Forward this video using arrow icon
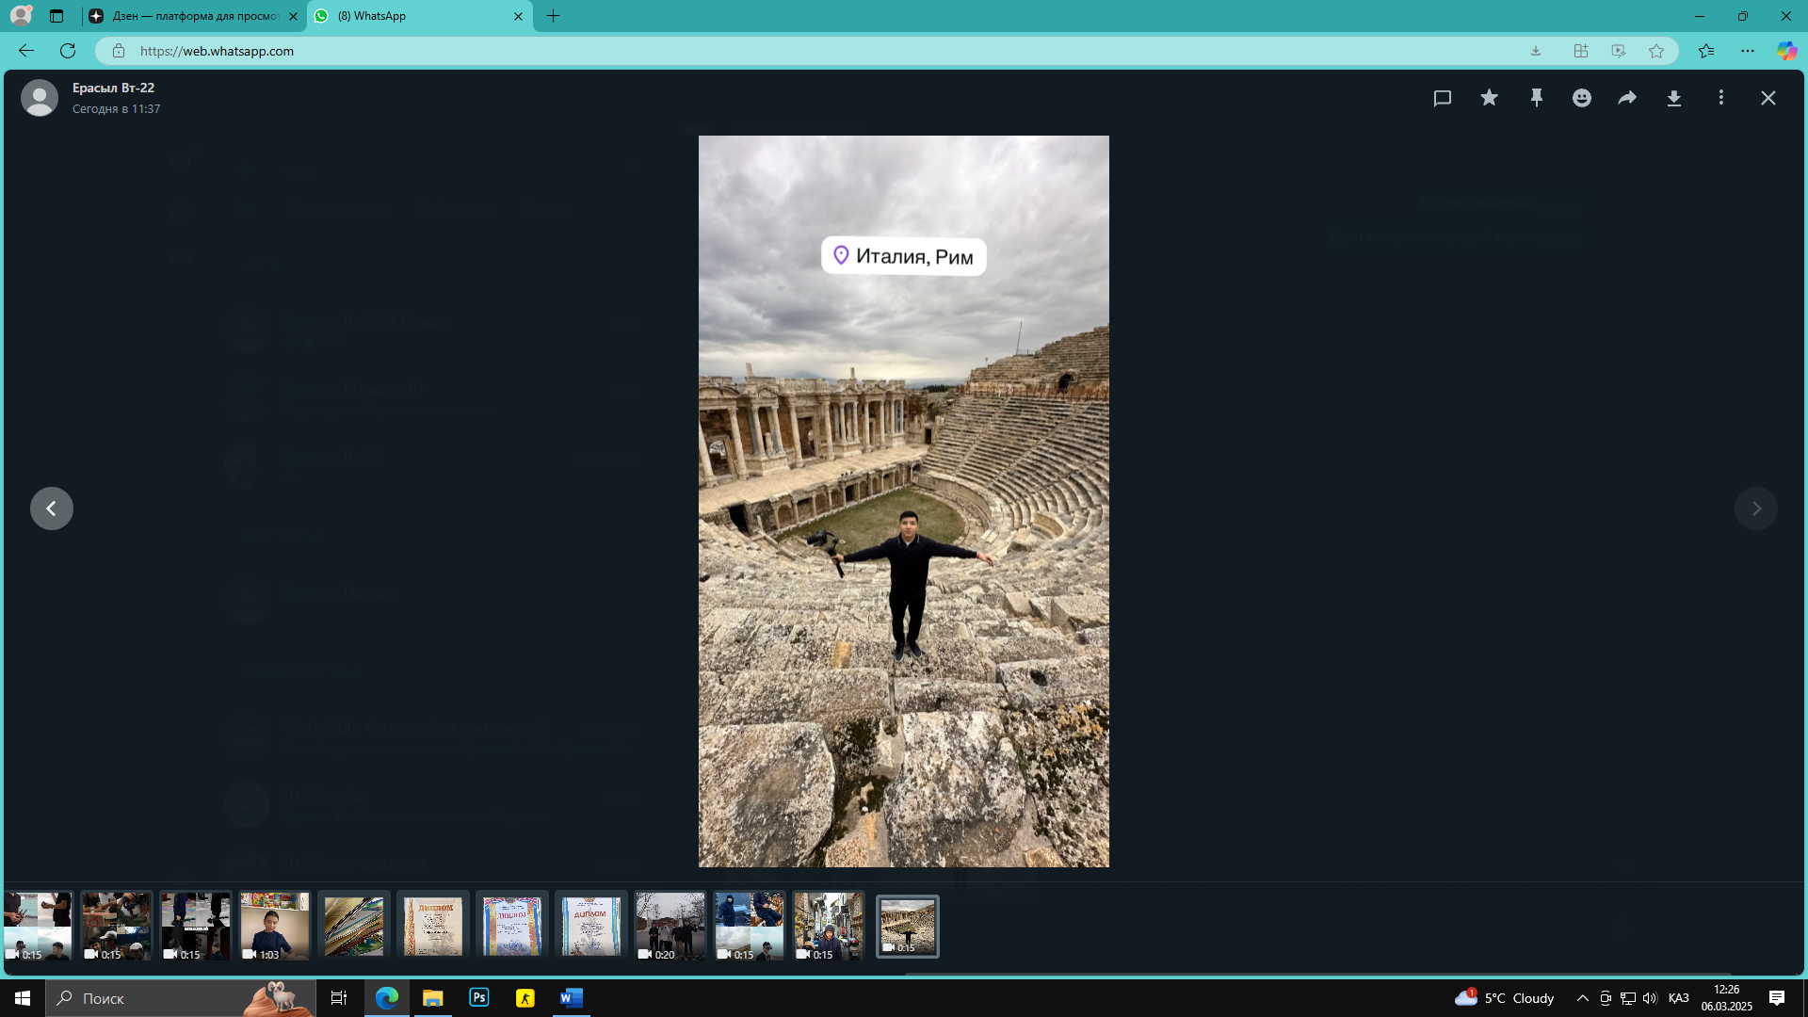The width and height of the screenshot is (1808, 1017). [x=1627, y=98]
